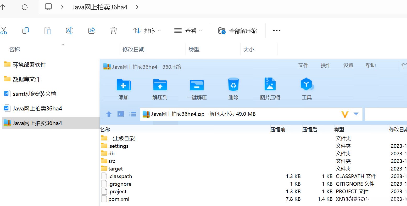The image size is (407, 206).
Task: Click Java网上拍卖36ha4 breadcrumb in address bar
Action: click(x=100, y=7)
